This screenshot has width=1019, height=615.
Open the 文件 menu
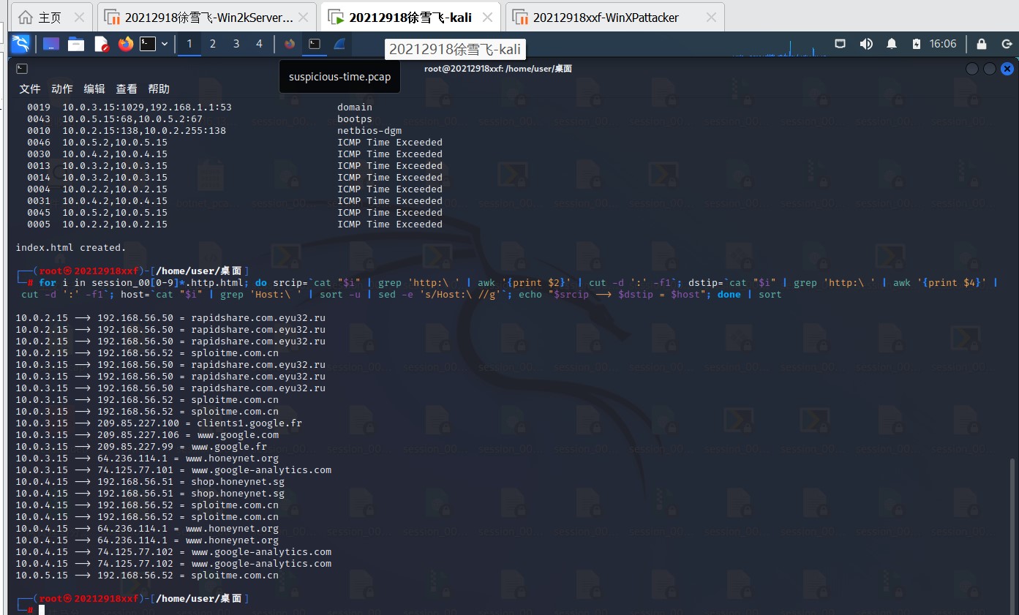30,88
